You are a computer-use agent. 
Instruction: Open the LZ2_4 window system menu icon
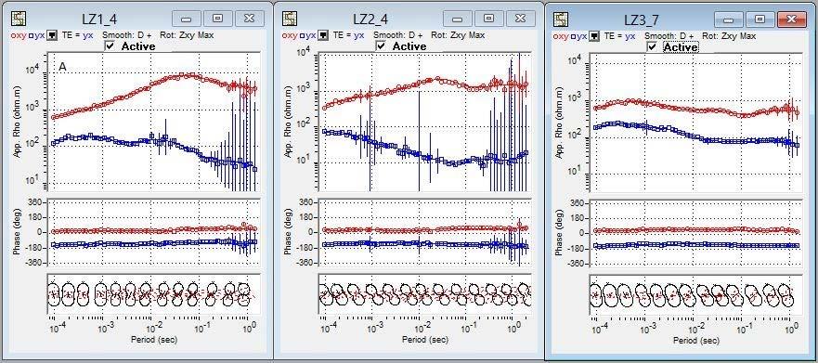(290, 19)
